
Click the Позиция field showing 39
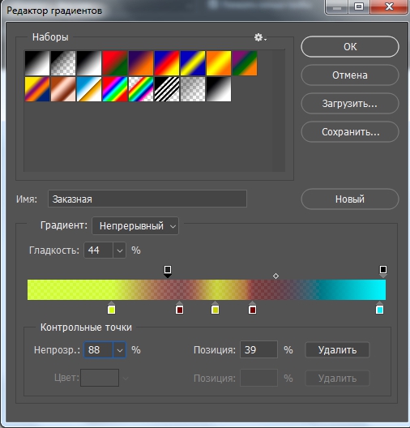click(x=258, y=349)
